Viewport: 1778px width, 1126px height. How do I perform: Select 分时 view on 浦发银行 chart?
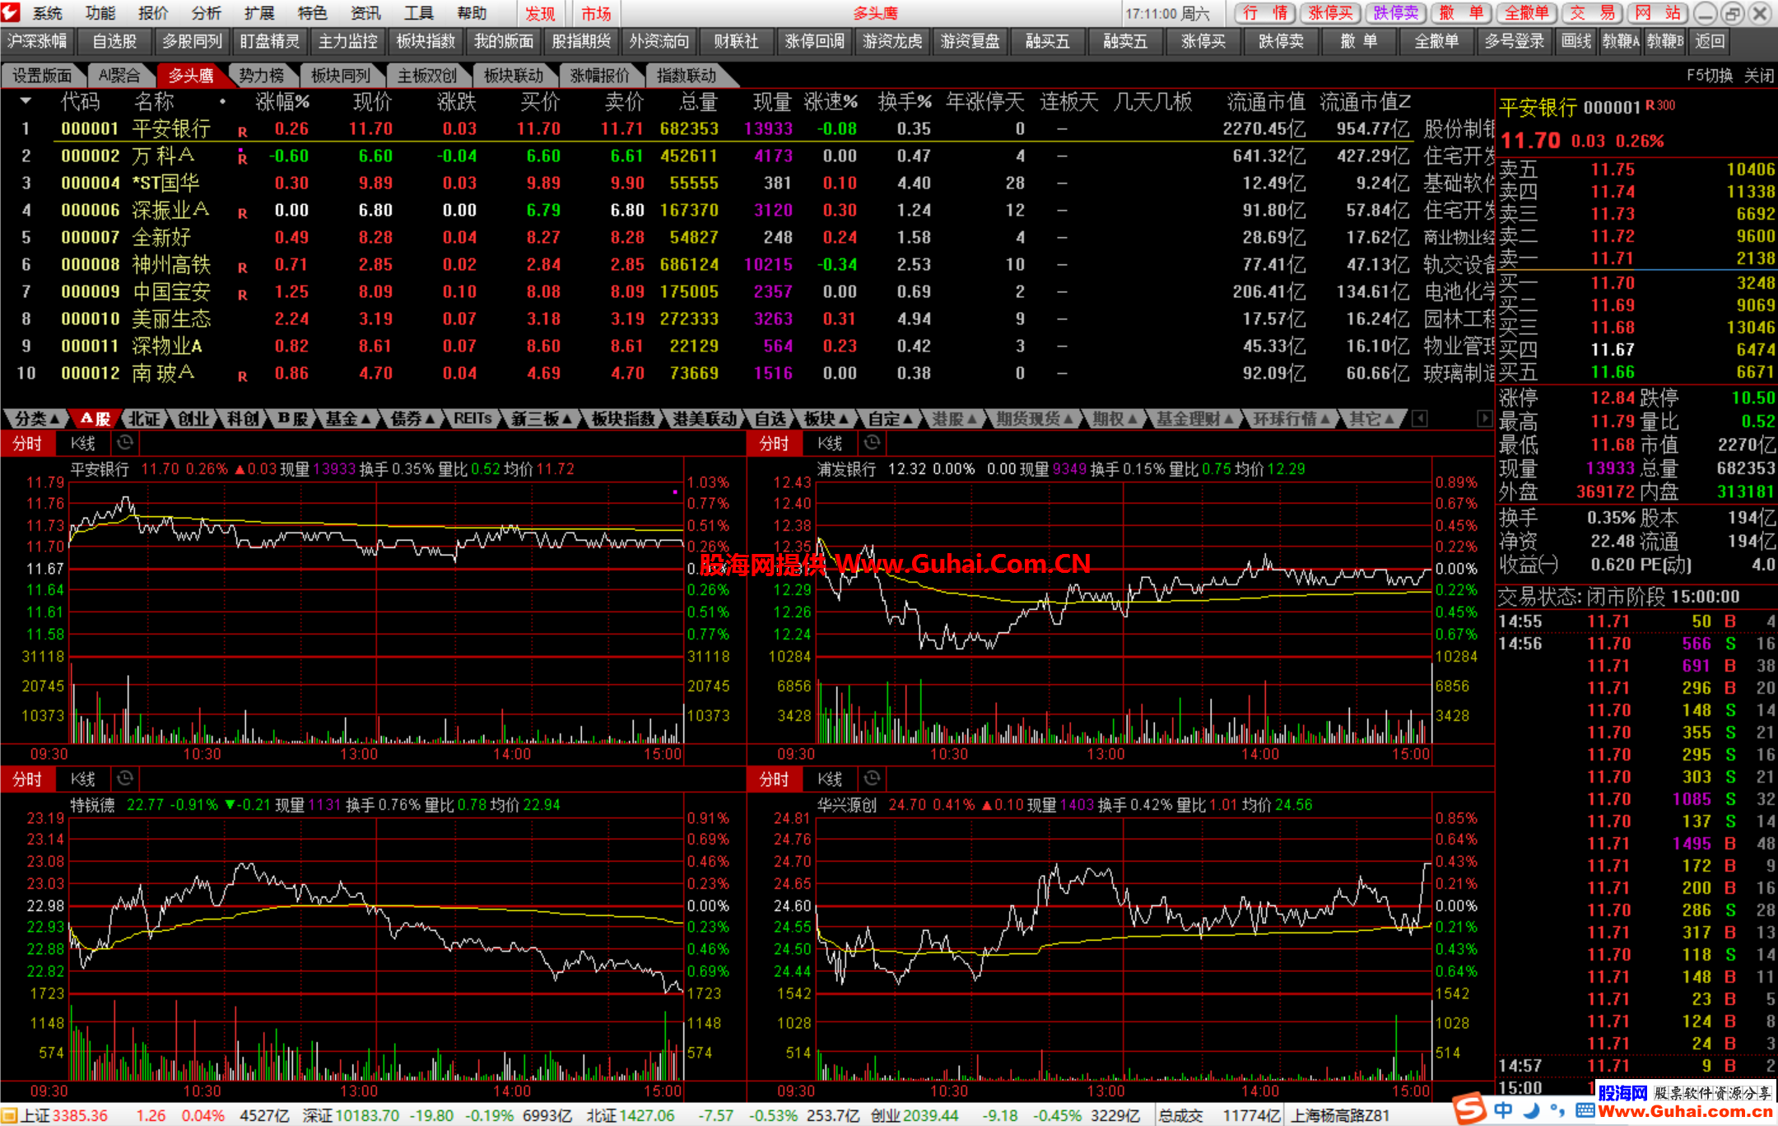[774, 443]
